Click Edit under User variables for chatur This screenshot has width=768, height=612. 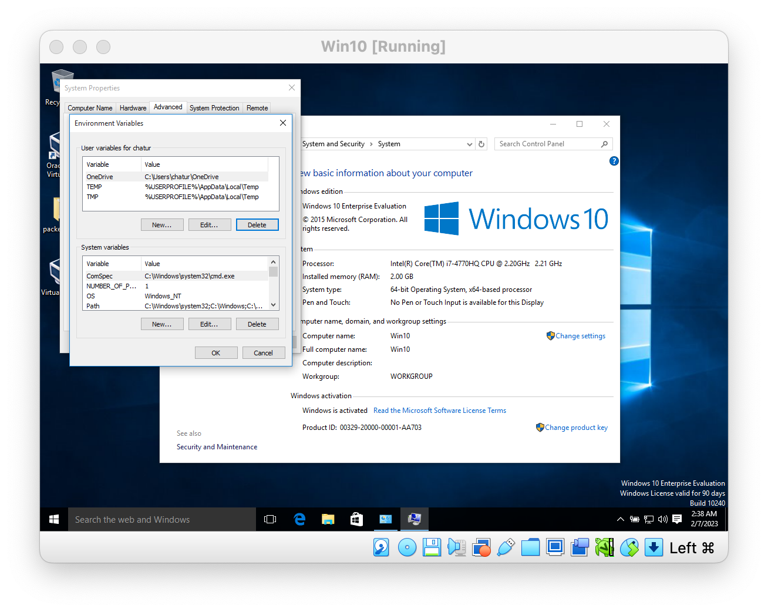209,225
